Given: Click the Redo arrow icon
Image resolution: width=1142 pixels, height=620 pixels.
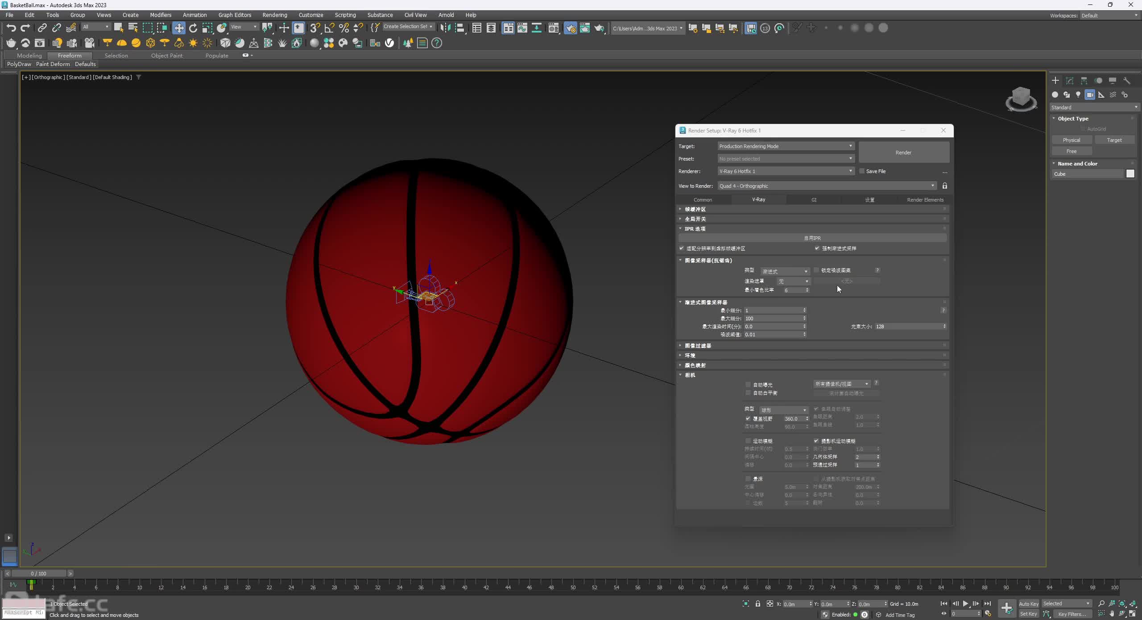Looking at the screenshot, I should click(x=25, y=28).
